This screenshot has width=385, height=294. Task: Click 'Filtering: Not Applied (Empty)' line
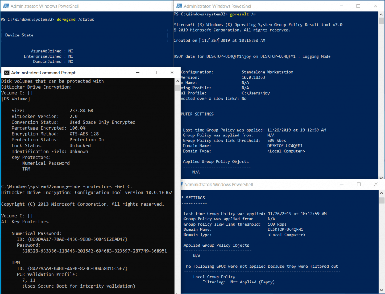(x=239, y=282)
